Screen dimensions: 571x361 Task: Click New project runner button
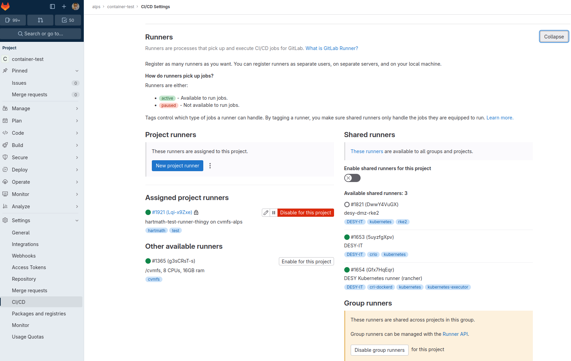pyautogui.click(x=177, y=166)
